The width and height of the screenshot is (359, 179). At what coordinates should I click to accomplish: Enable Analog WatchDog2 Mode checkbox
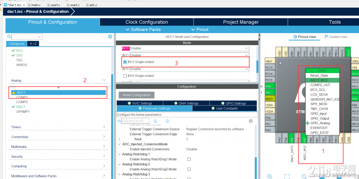point(189,169)
